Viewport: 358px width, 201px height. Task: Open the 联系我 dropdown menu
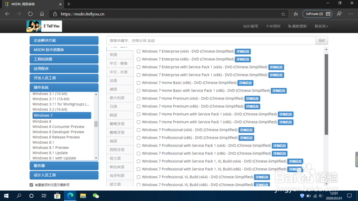pyautogui.click(x=321, y=26)
